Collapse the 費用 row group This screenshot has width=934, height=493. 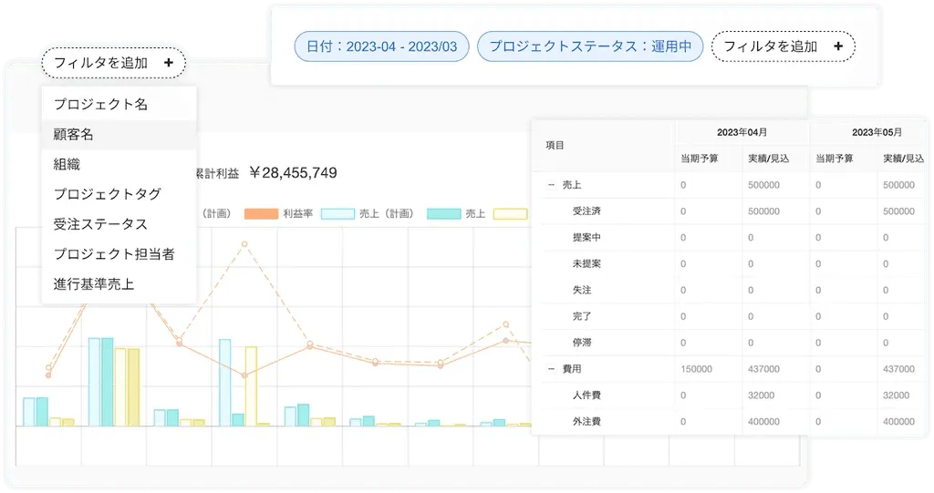(551, 369)
